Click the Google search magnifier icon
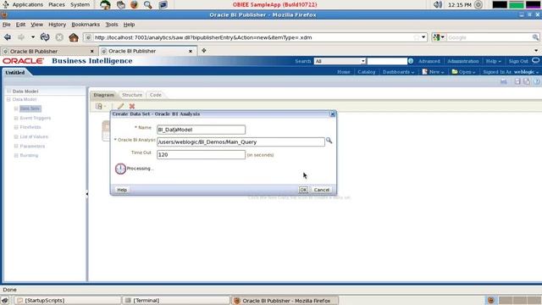 click(x=535, y=37)
